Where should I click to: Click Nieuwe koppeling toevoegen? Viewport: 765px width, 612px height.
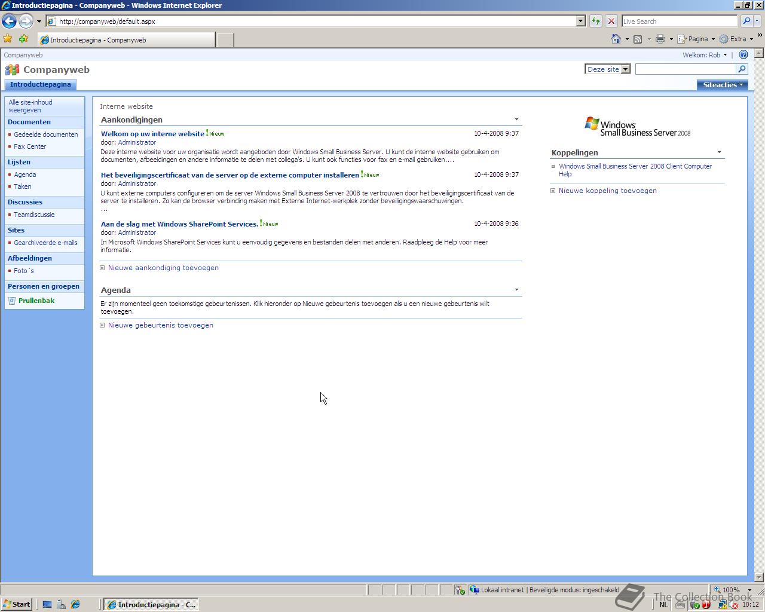(x=607, y=191)
